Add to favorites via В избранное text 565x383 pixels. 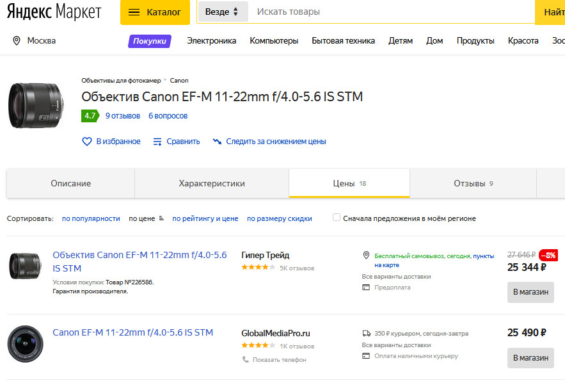(x=118, y=142)
